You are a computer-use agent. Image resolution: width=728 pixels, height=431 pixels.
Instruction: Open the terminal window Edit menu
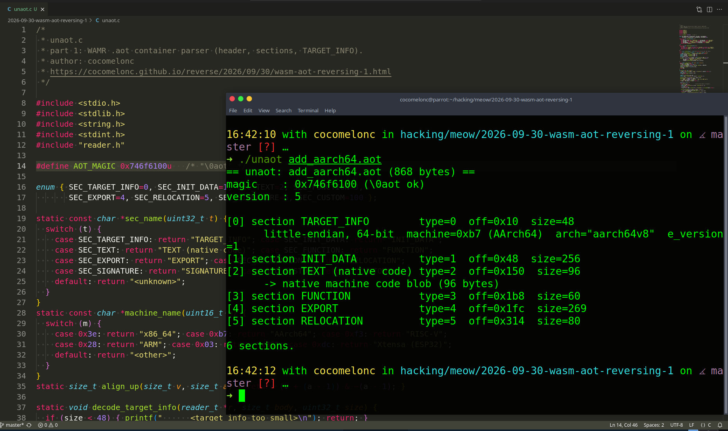pos(248,110)
